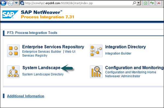The height and width of the screenshot is (108, 164).
Task: Click the red Stop loading X button
Action: tap(159, 3)
